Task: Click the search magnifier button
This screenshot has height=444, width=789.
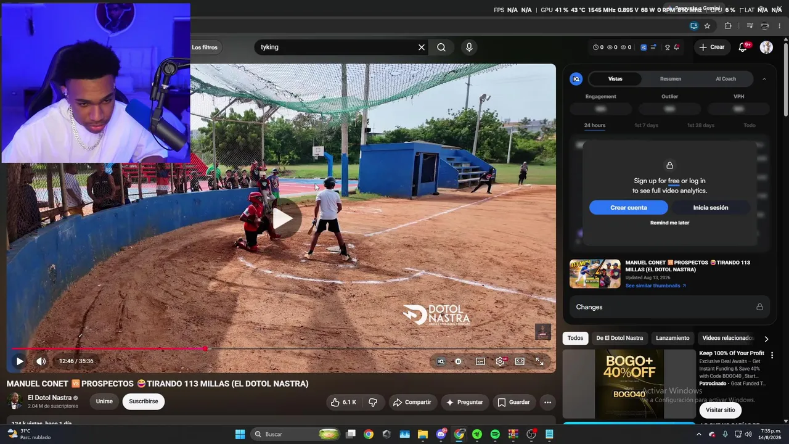Action: tap(441, 47)
